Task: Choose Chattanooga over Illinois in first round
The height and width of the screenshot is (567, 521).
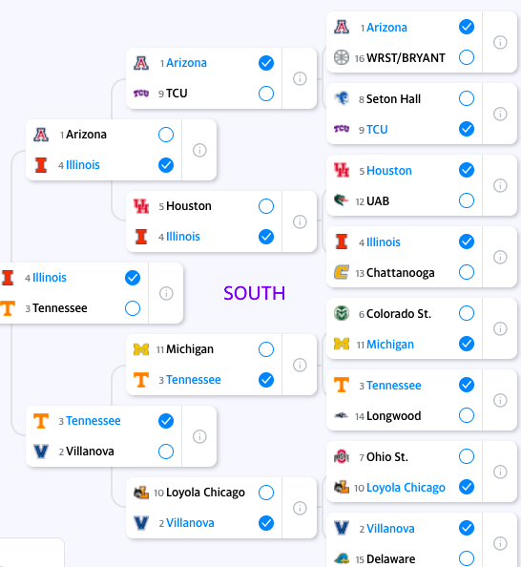Action: (467, 272)
